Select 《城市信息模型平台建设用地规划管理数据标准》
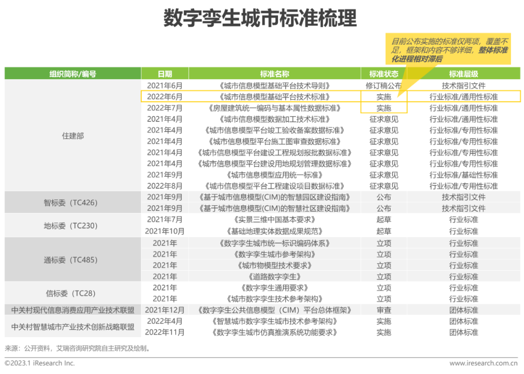 pyautogui.click(x=274, y=164)
